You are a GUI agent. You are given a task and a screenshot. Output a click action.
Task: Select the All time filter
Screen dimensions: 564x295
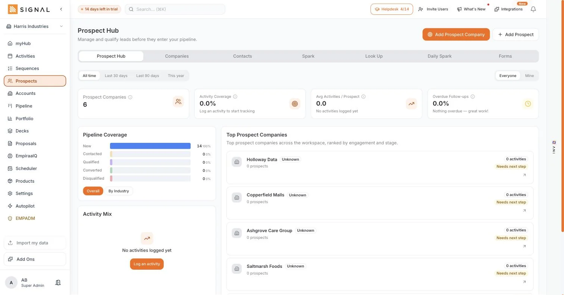click(x=89, y=76)
